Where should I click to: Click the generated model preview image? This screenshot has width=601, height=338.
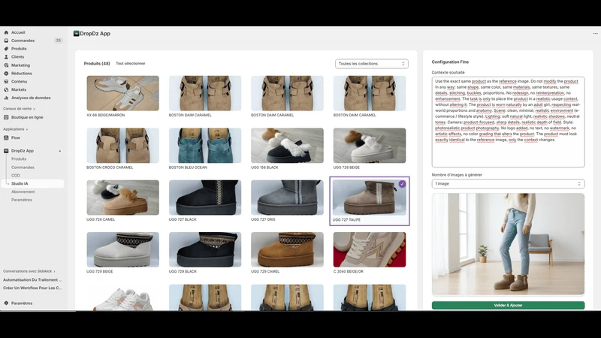(x=508, y=244)
